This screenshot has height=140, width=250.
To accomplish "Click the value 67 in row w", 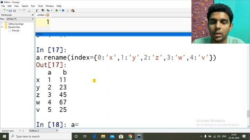I will click(63, 102).
